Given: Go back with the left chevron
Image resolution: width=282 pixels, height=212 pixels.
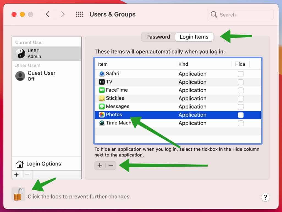Looking at the screenshot, I should (x=48, y=14).
